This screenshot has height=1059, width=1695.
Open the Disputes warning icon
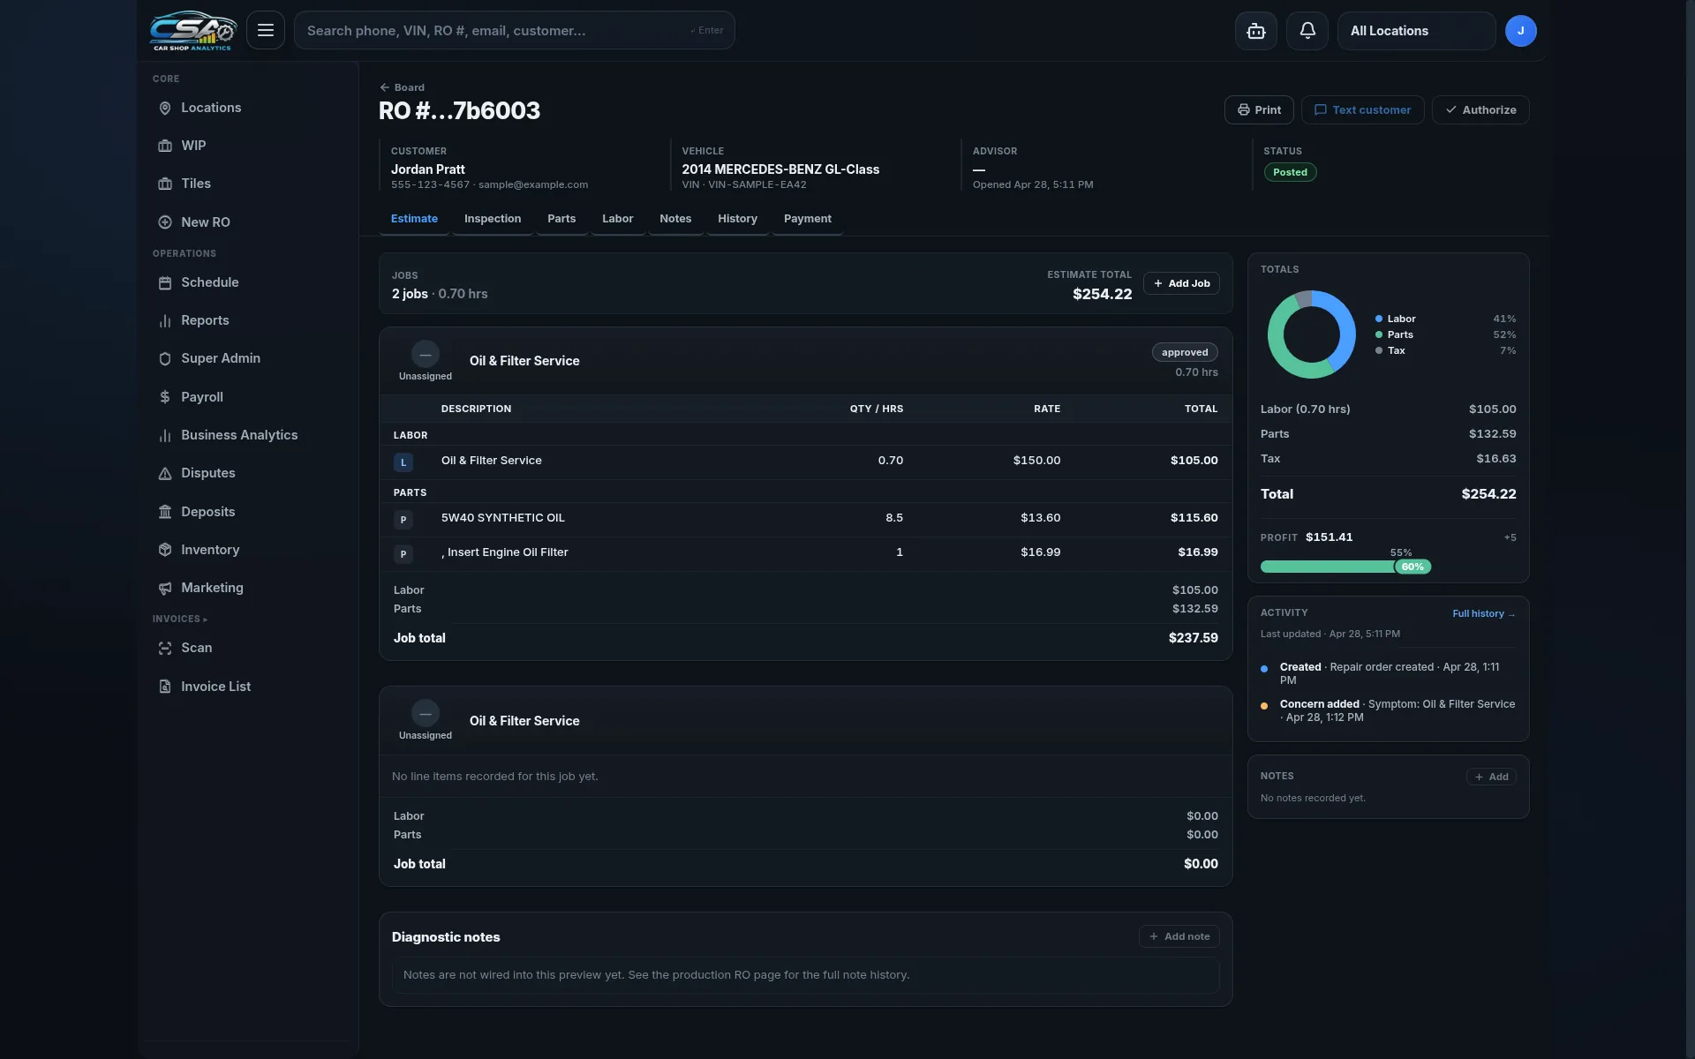click(x=164, y=473)
